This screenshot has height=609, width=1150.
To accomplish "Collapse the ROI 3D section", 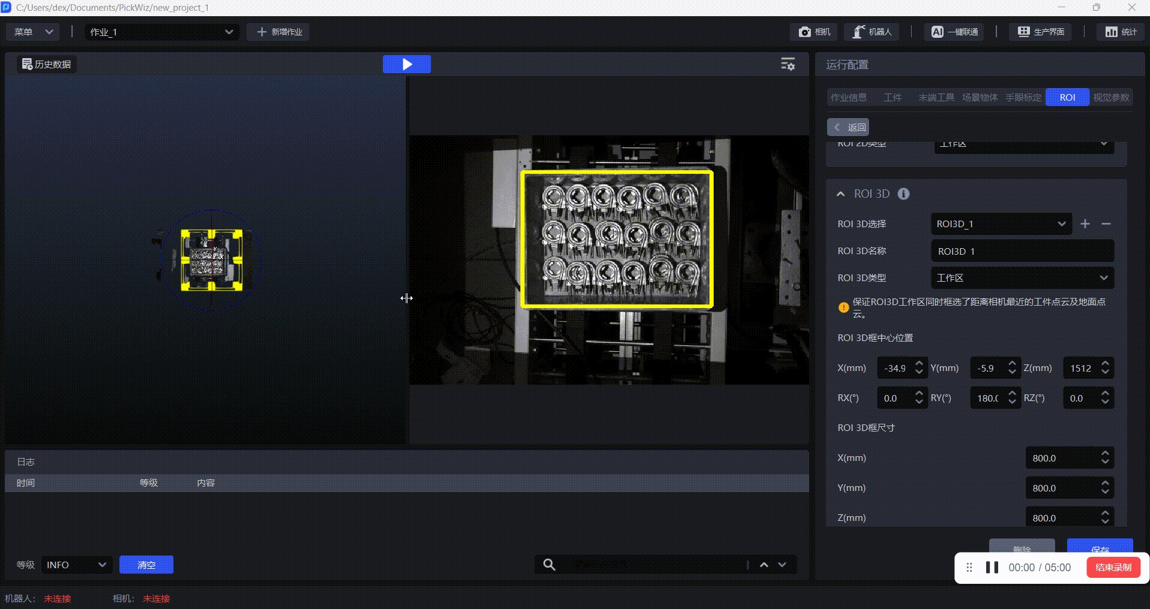I will 840,194.
